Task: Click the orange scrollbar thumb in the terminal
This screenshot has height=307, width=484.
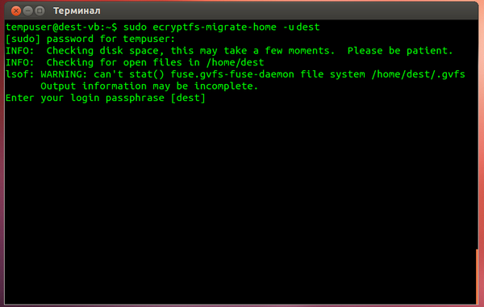Action: (x=478, y=275)
